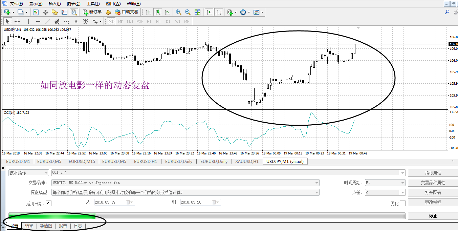Viewport: 458px width, 231px height.
Task: Open the chart templates icon
Action: click(x=256, y=12)
